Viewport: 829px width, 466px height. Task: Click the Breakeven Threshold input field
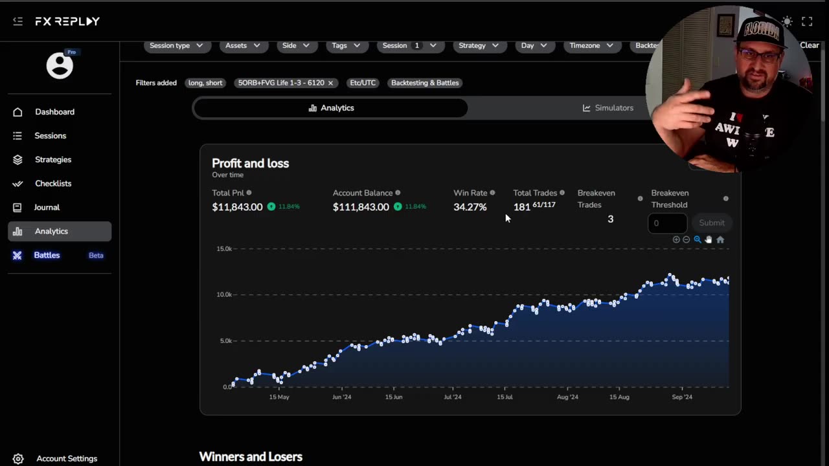(x=667, y=223)
